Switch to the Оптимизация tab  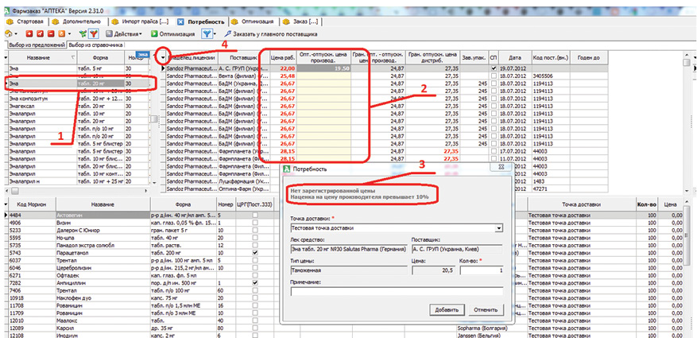coord(254,21)
